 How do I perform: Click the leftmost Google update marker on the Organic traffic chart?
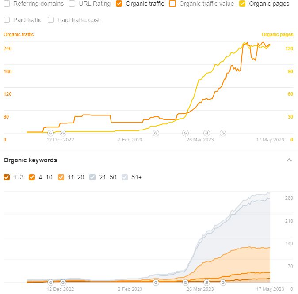pos(50,133)
